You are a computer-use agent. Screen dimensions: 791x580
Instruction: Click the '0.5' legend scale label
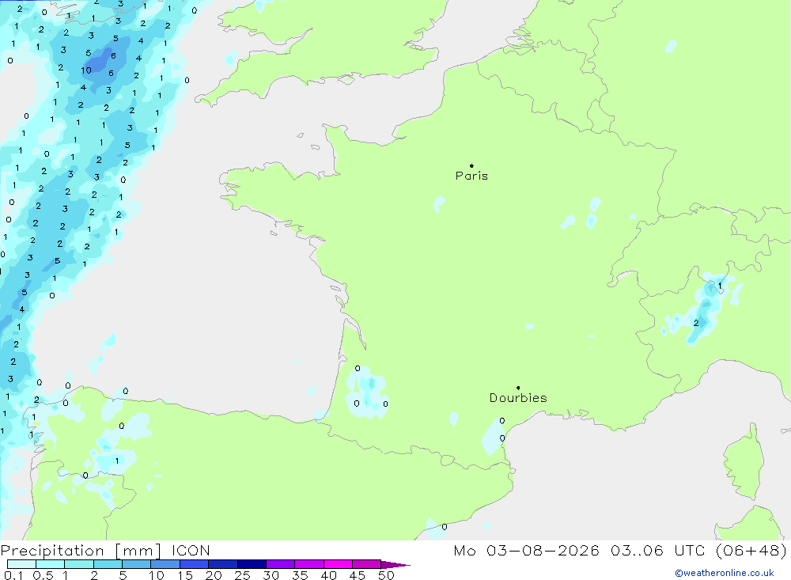(43, 575)
